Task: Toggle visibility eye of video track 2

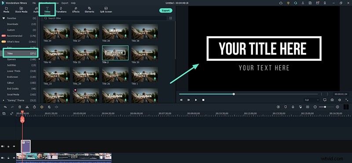Action: [14, 146]
